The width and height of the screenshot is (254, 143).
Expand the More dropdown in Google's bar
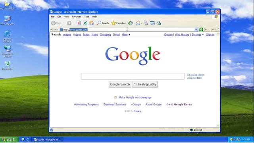pos(126,35)
